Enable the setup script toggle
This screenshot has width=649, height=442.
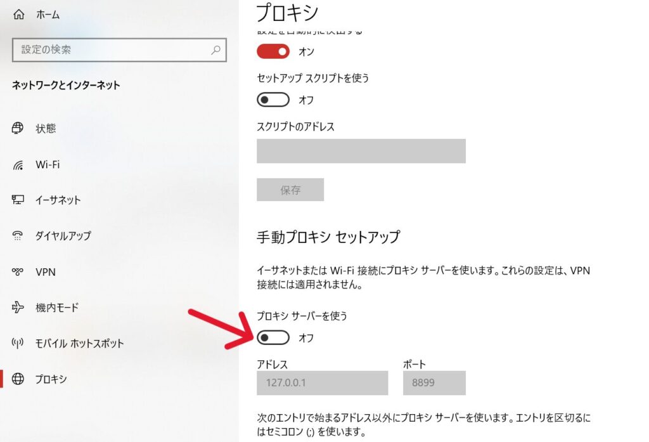click(x=273, y=100)
